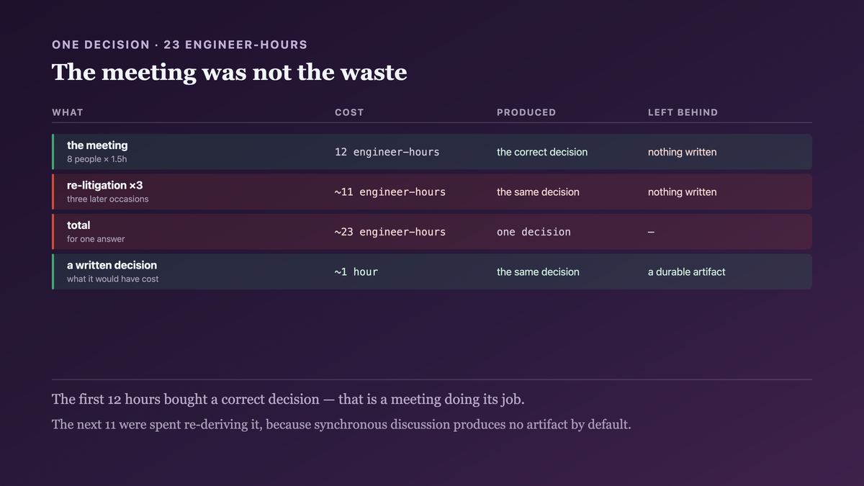Click the "LEFT BEHIND" column header
This screenshot has width=864, height=486.
[683, 112]
